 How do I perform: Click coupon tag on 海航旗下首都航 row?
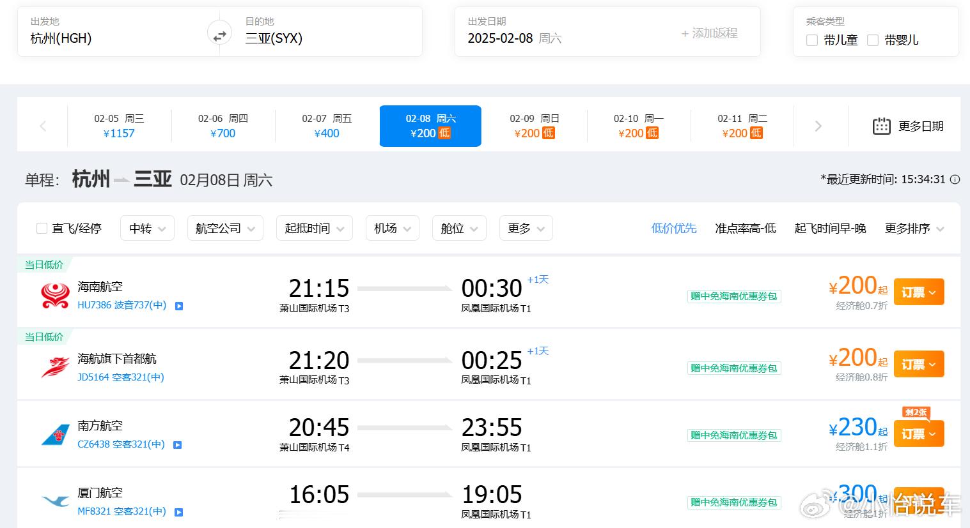coord(734,368)
